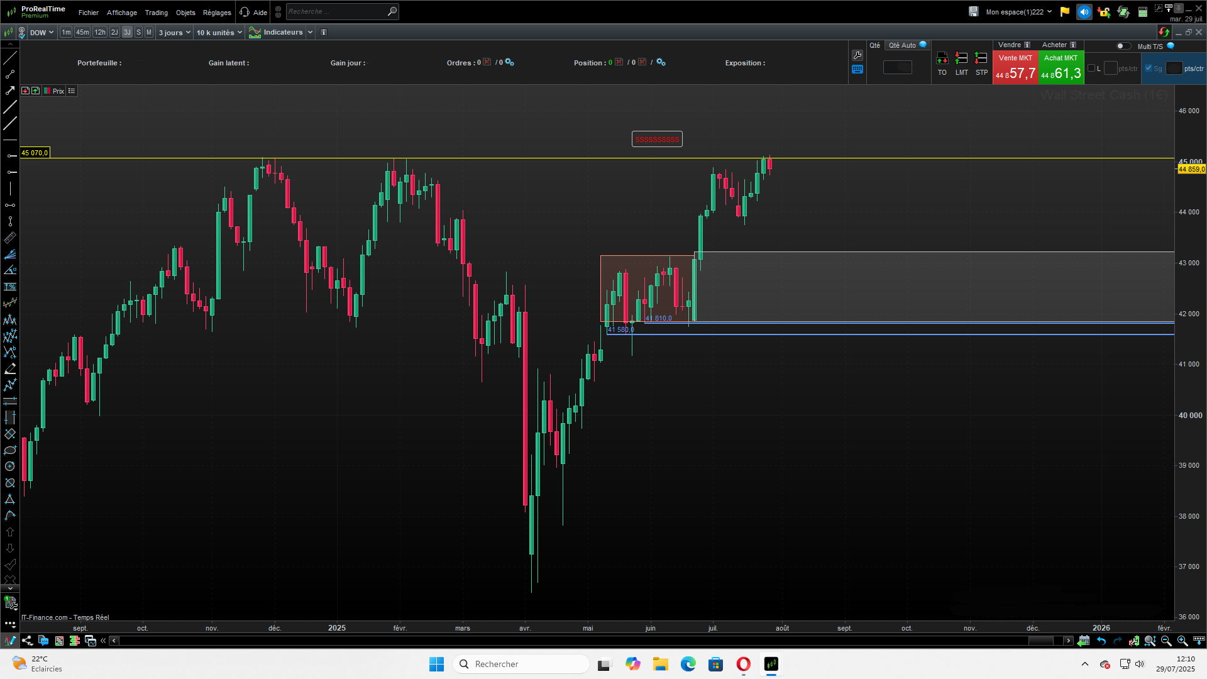Select the Fibonacci percent drawing tool
Image resolution: width=1207 pixels, height=679 pixels.
click(10, 287)
